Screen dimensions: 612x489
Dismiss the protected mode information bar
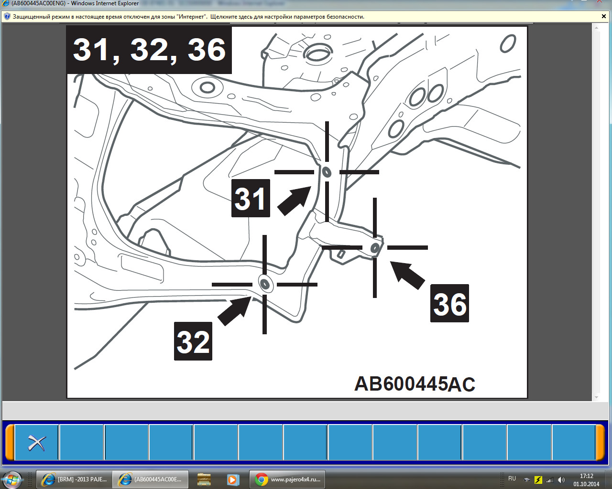604,17
